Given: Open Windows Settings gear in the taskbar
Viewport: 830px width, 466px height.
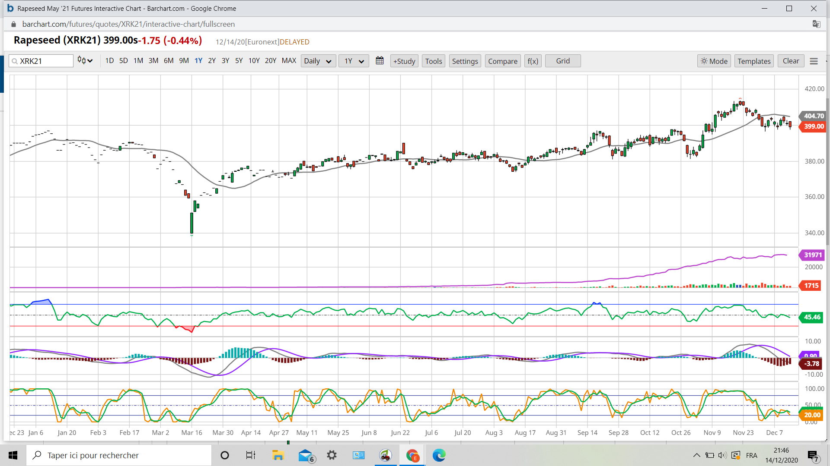Looking at the screenshot, I should (x=332, y=455).
